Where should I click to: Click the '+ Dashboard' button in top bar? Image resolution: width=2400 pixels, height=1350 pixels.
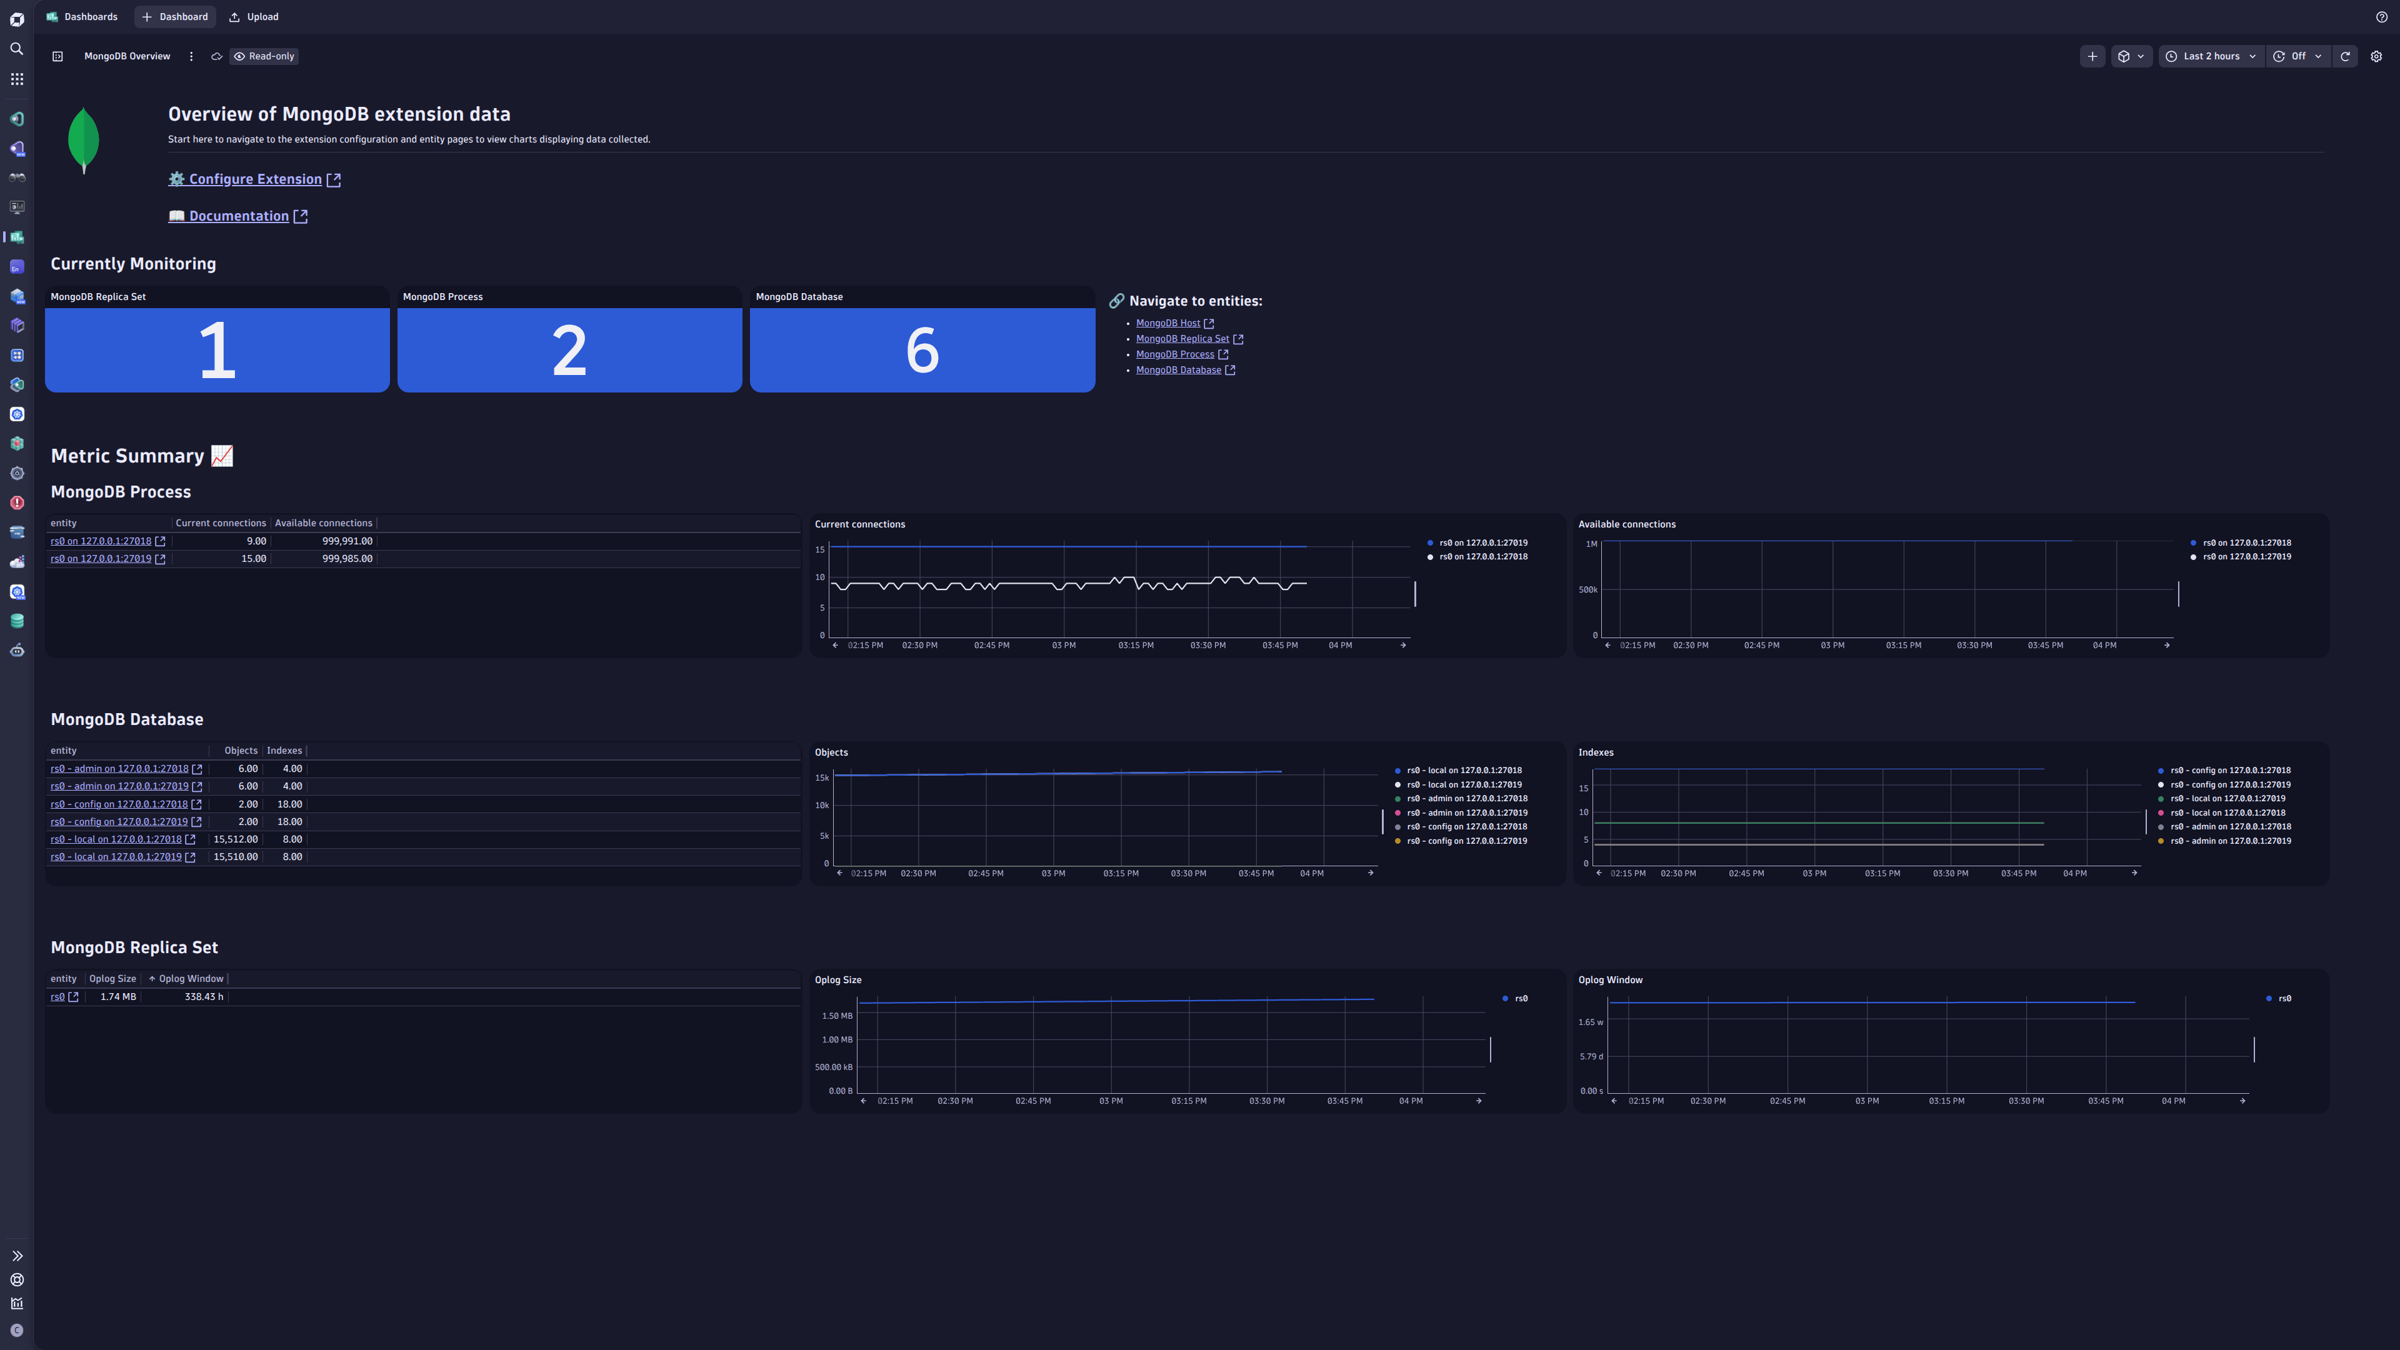point(175,17)
